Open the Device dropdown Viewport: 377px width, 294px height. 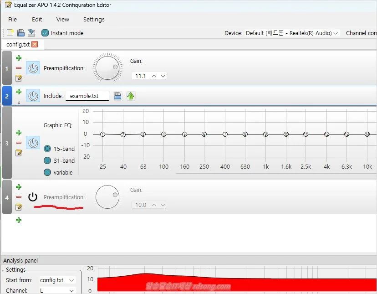(x=292, y=33)
